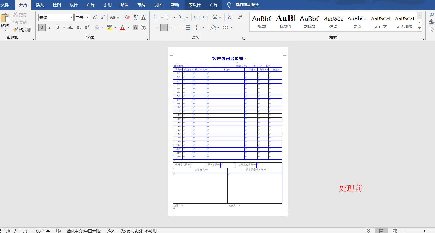The height and width of the screenshot is (233, 435).
Task: Open the font name dropdown
Action: tap(72, 17)
